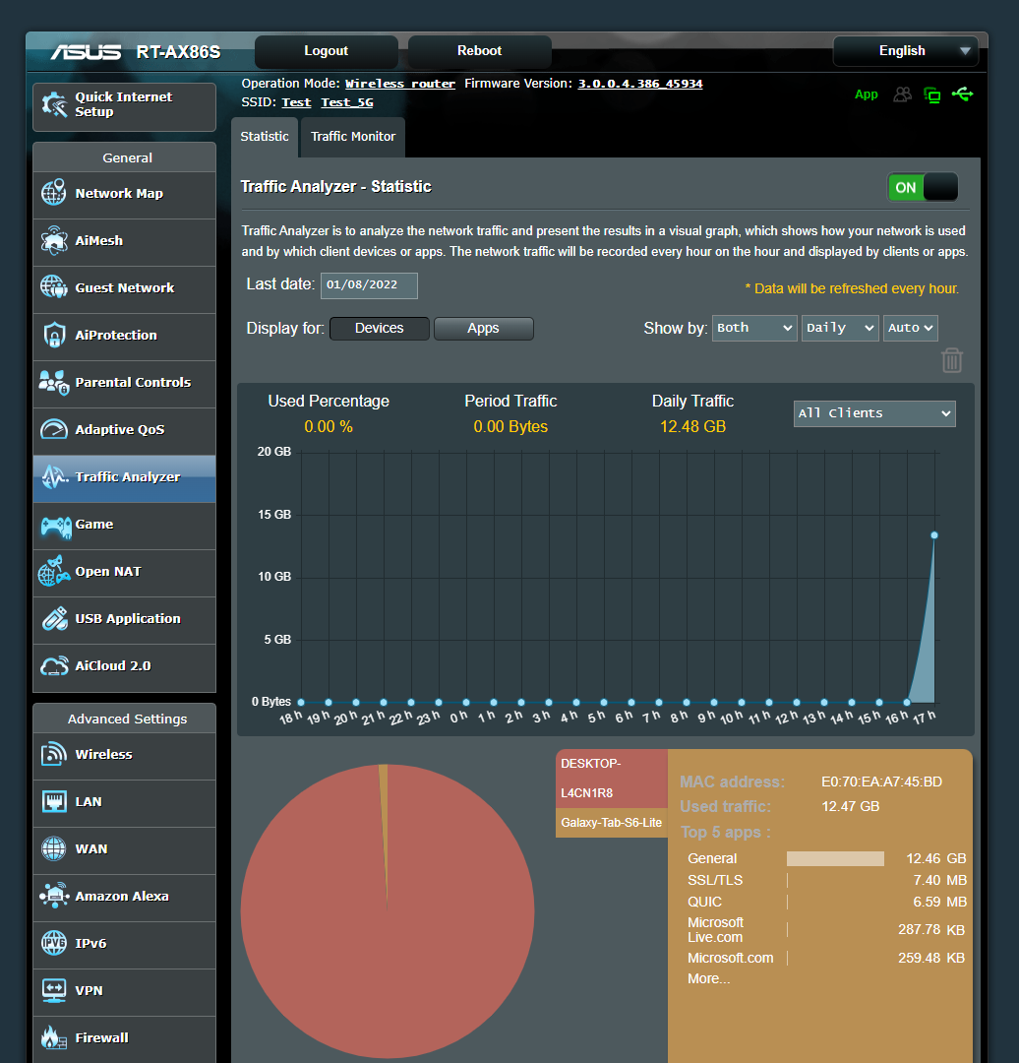
Task: Change the Daily period dropdown
Action: 839,328
